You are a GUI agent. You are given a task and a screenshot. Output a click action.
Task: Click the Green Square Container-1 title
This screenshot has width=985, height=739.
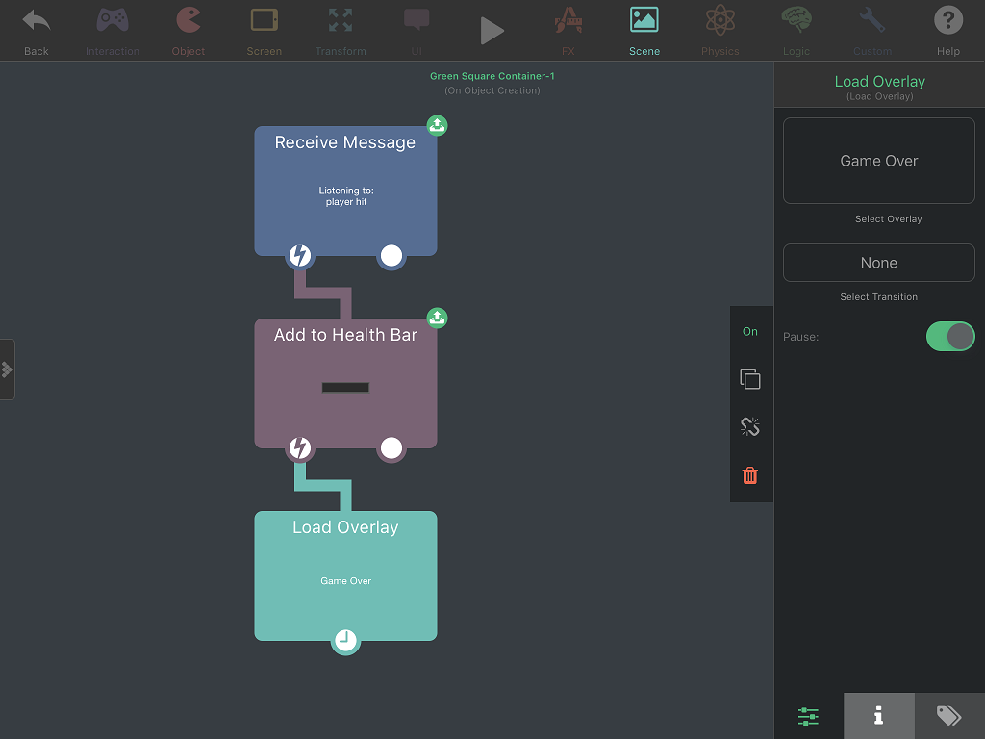[x=492, y=76]
